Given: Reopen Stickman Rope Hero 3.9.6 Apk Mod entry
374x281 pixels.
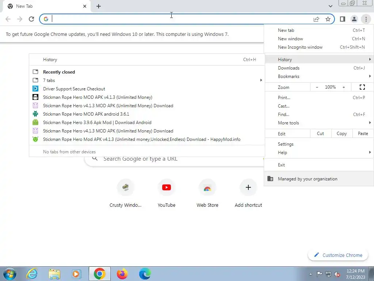Looking at the screenshot, I should [147, 123].
